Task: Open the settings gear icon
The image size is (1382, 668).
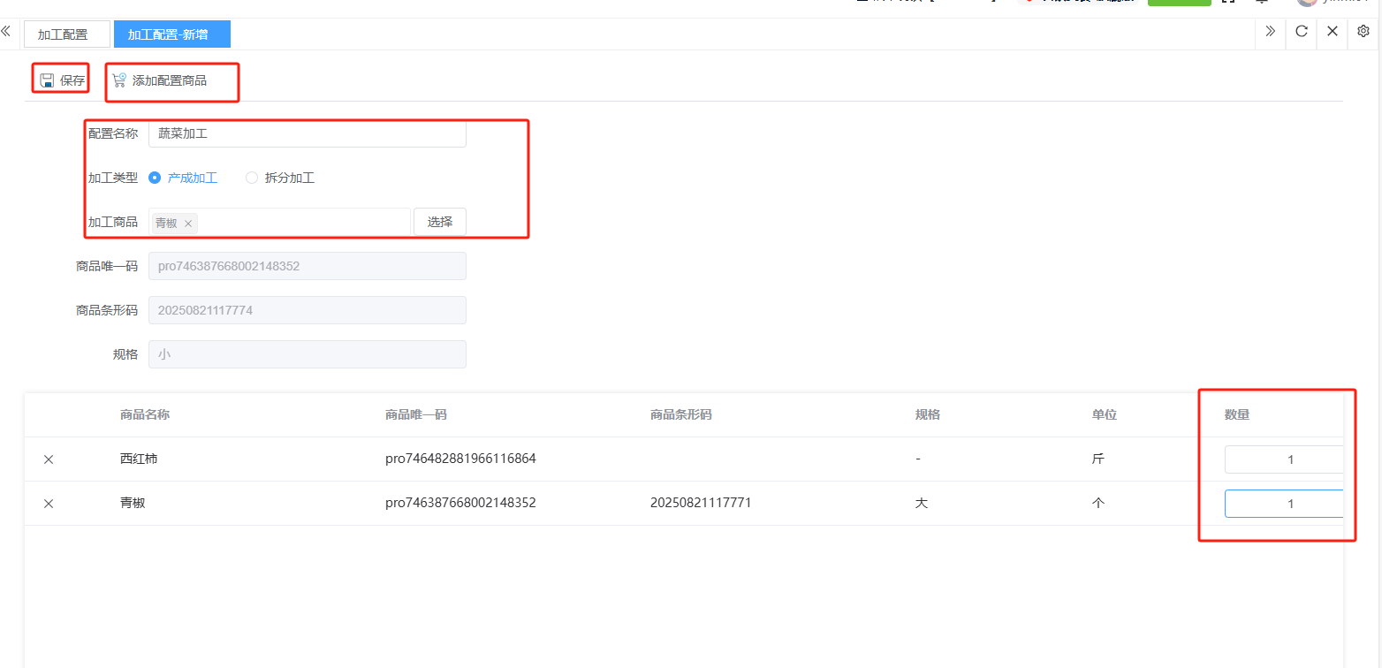Action: (x=1363, y=32)
